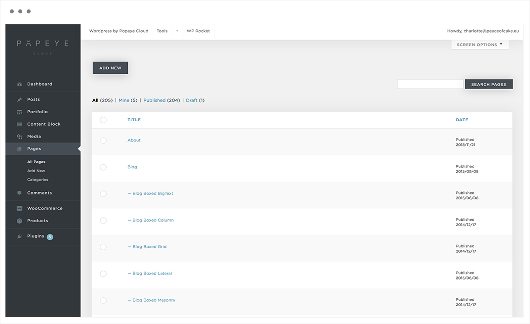This screenshot has width=530, height=324.
Task: Select the Blog Boxed Column checkbox
Action: tap(103, 221)
